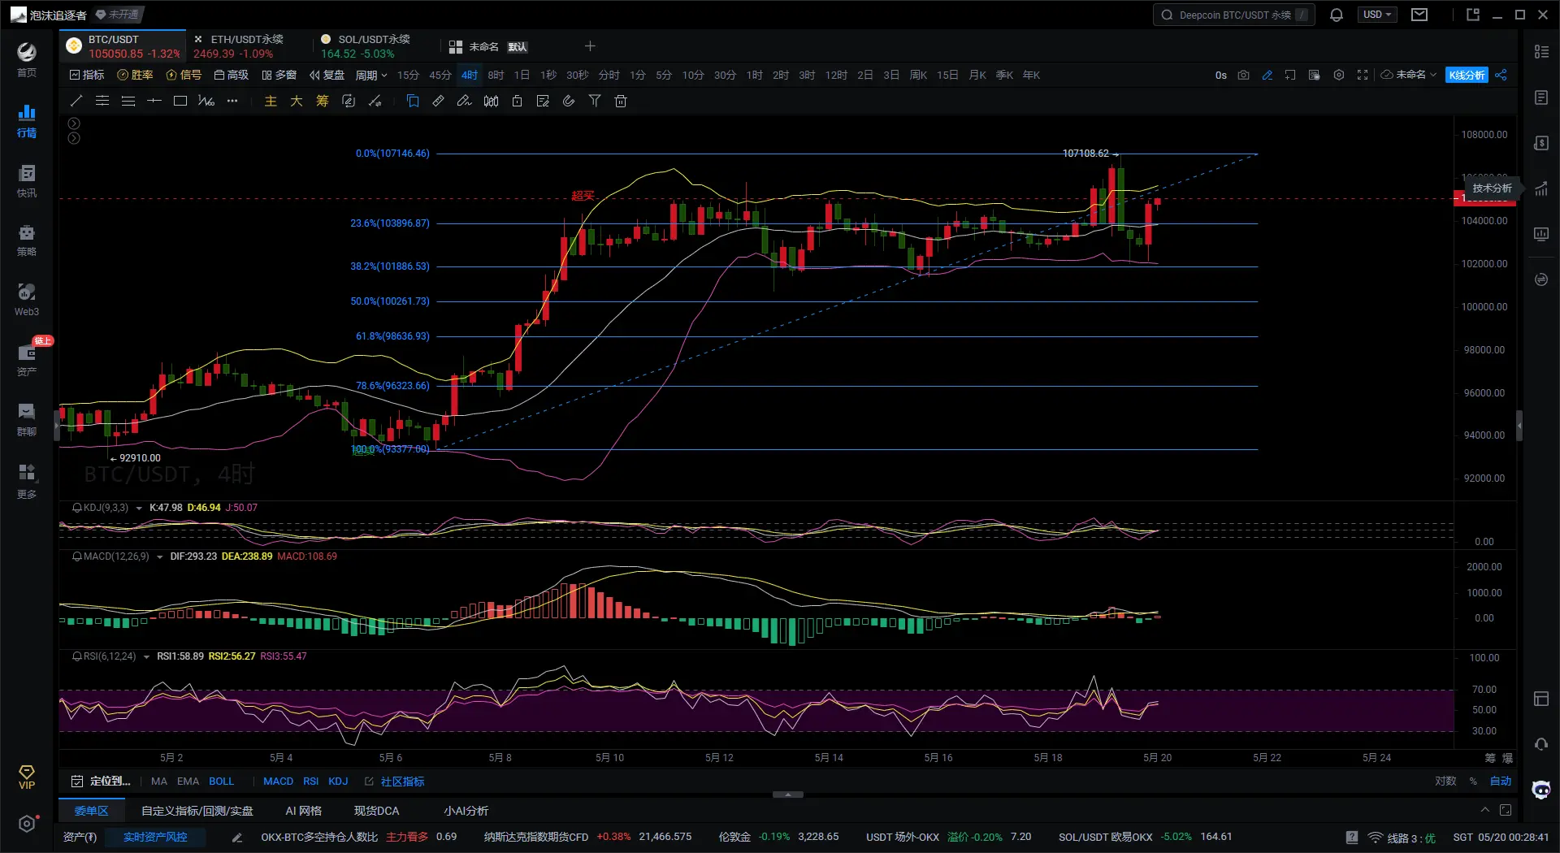
Task: Open the AI 网格 tab
Action: (303, 810)
